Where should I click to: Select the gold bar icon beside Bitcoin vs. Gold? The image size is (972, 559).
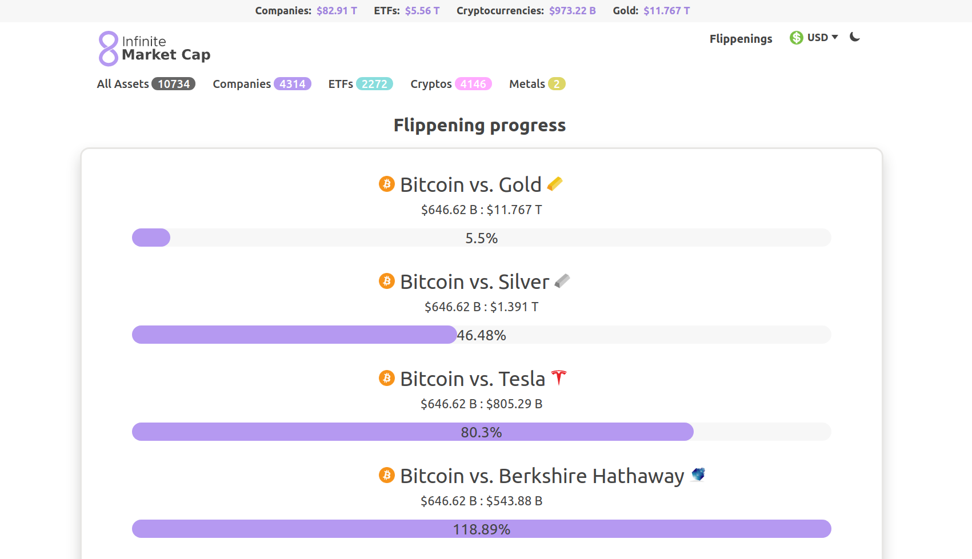[x=555, y=183]
